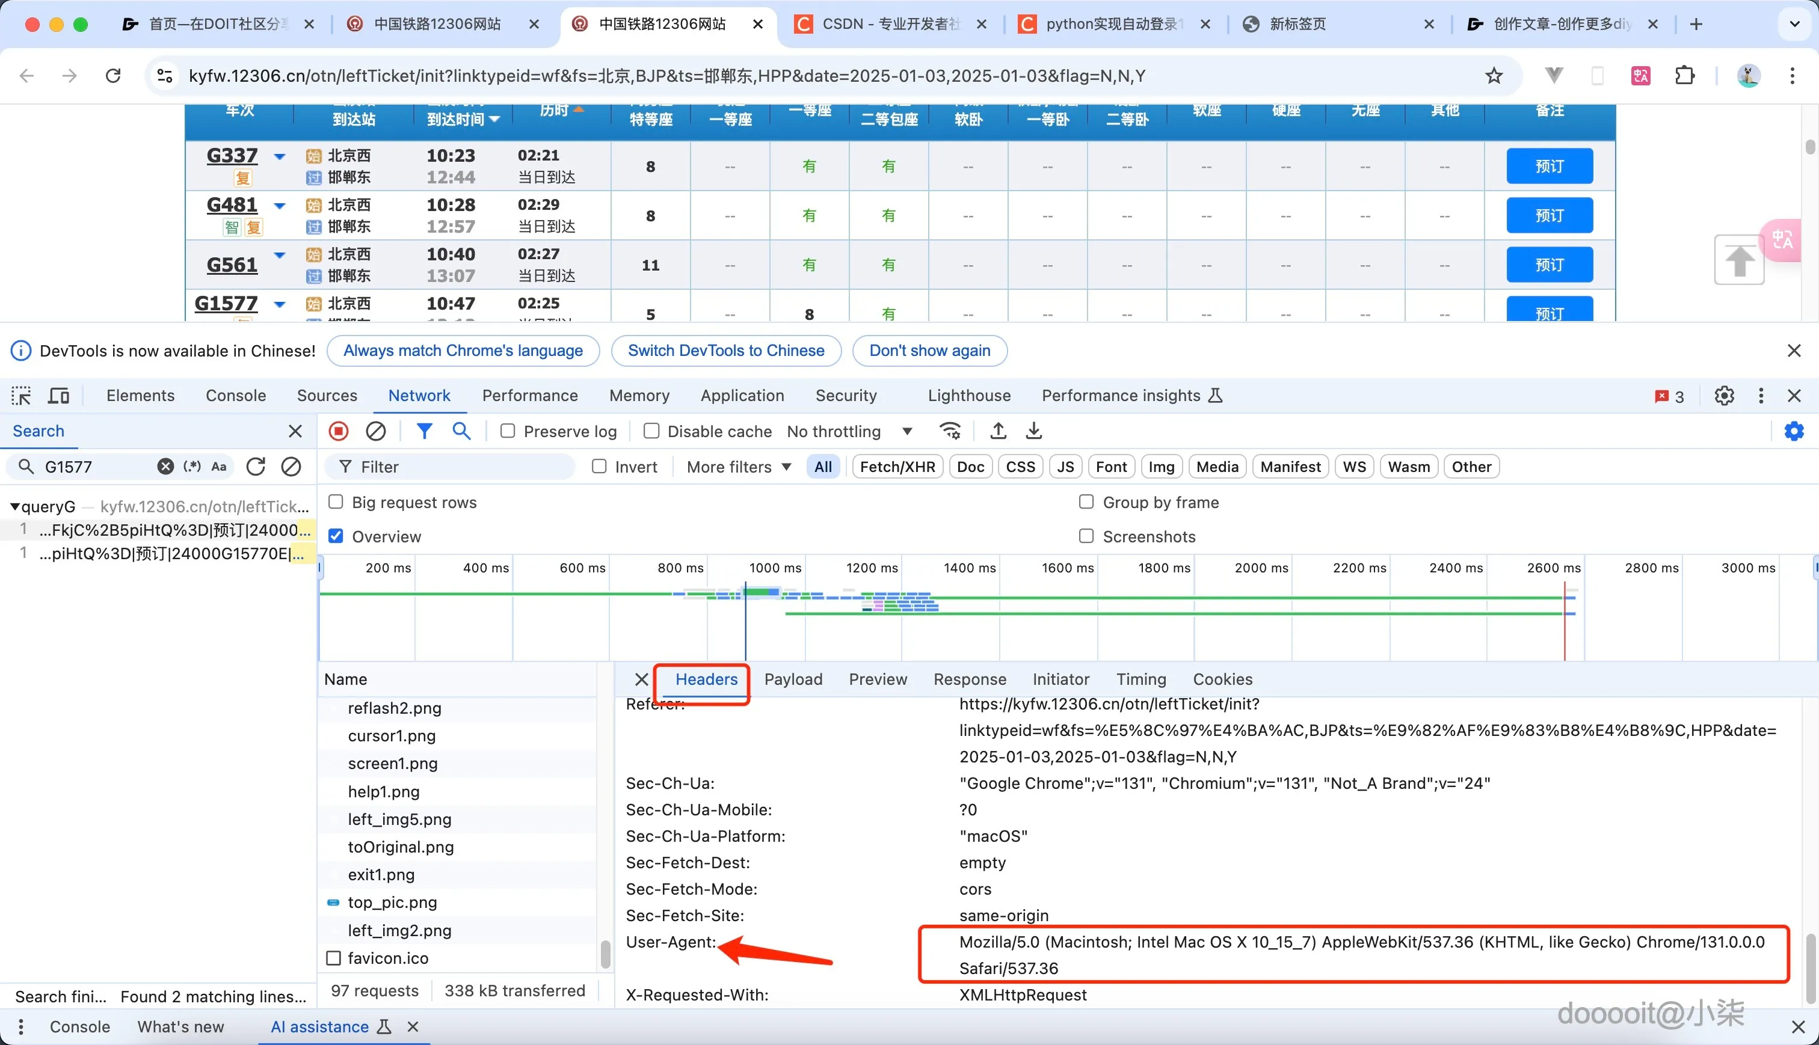This screenshot has height=1045, width=1819.
Task: Click the Import HAR file upload icon
Action: pos(998,431)
